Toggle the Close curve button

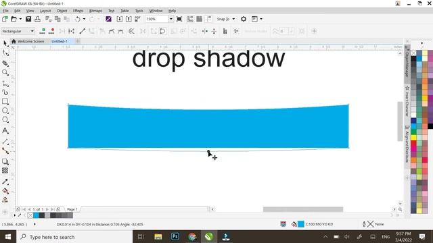click(x=162, y=31)
